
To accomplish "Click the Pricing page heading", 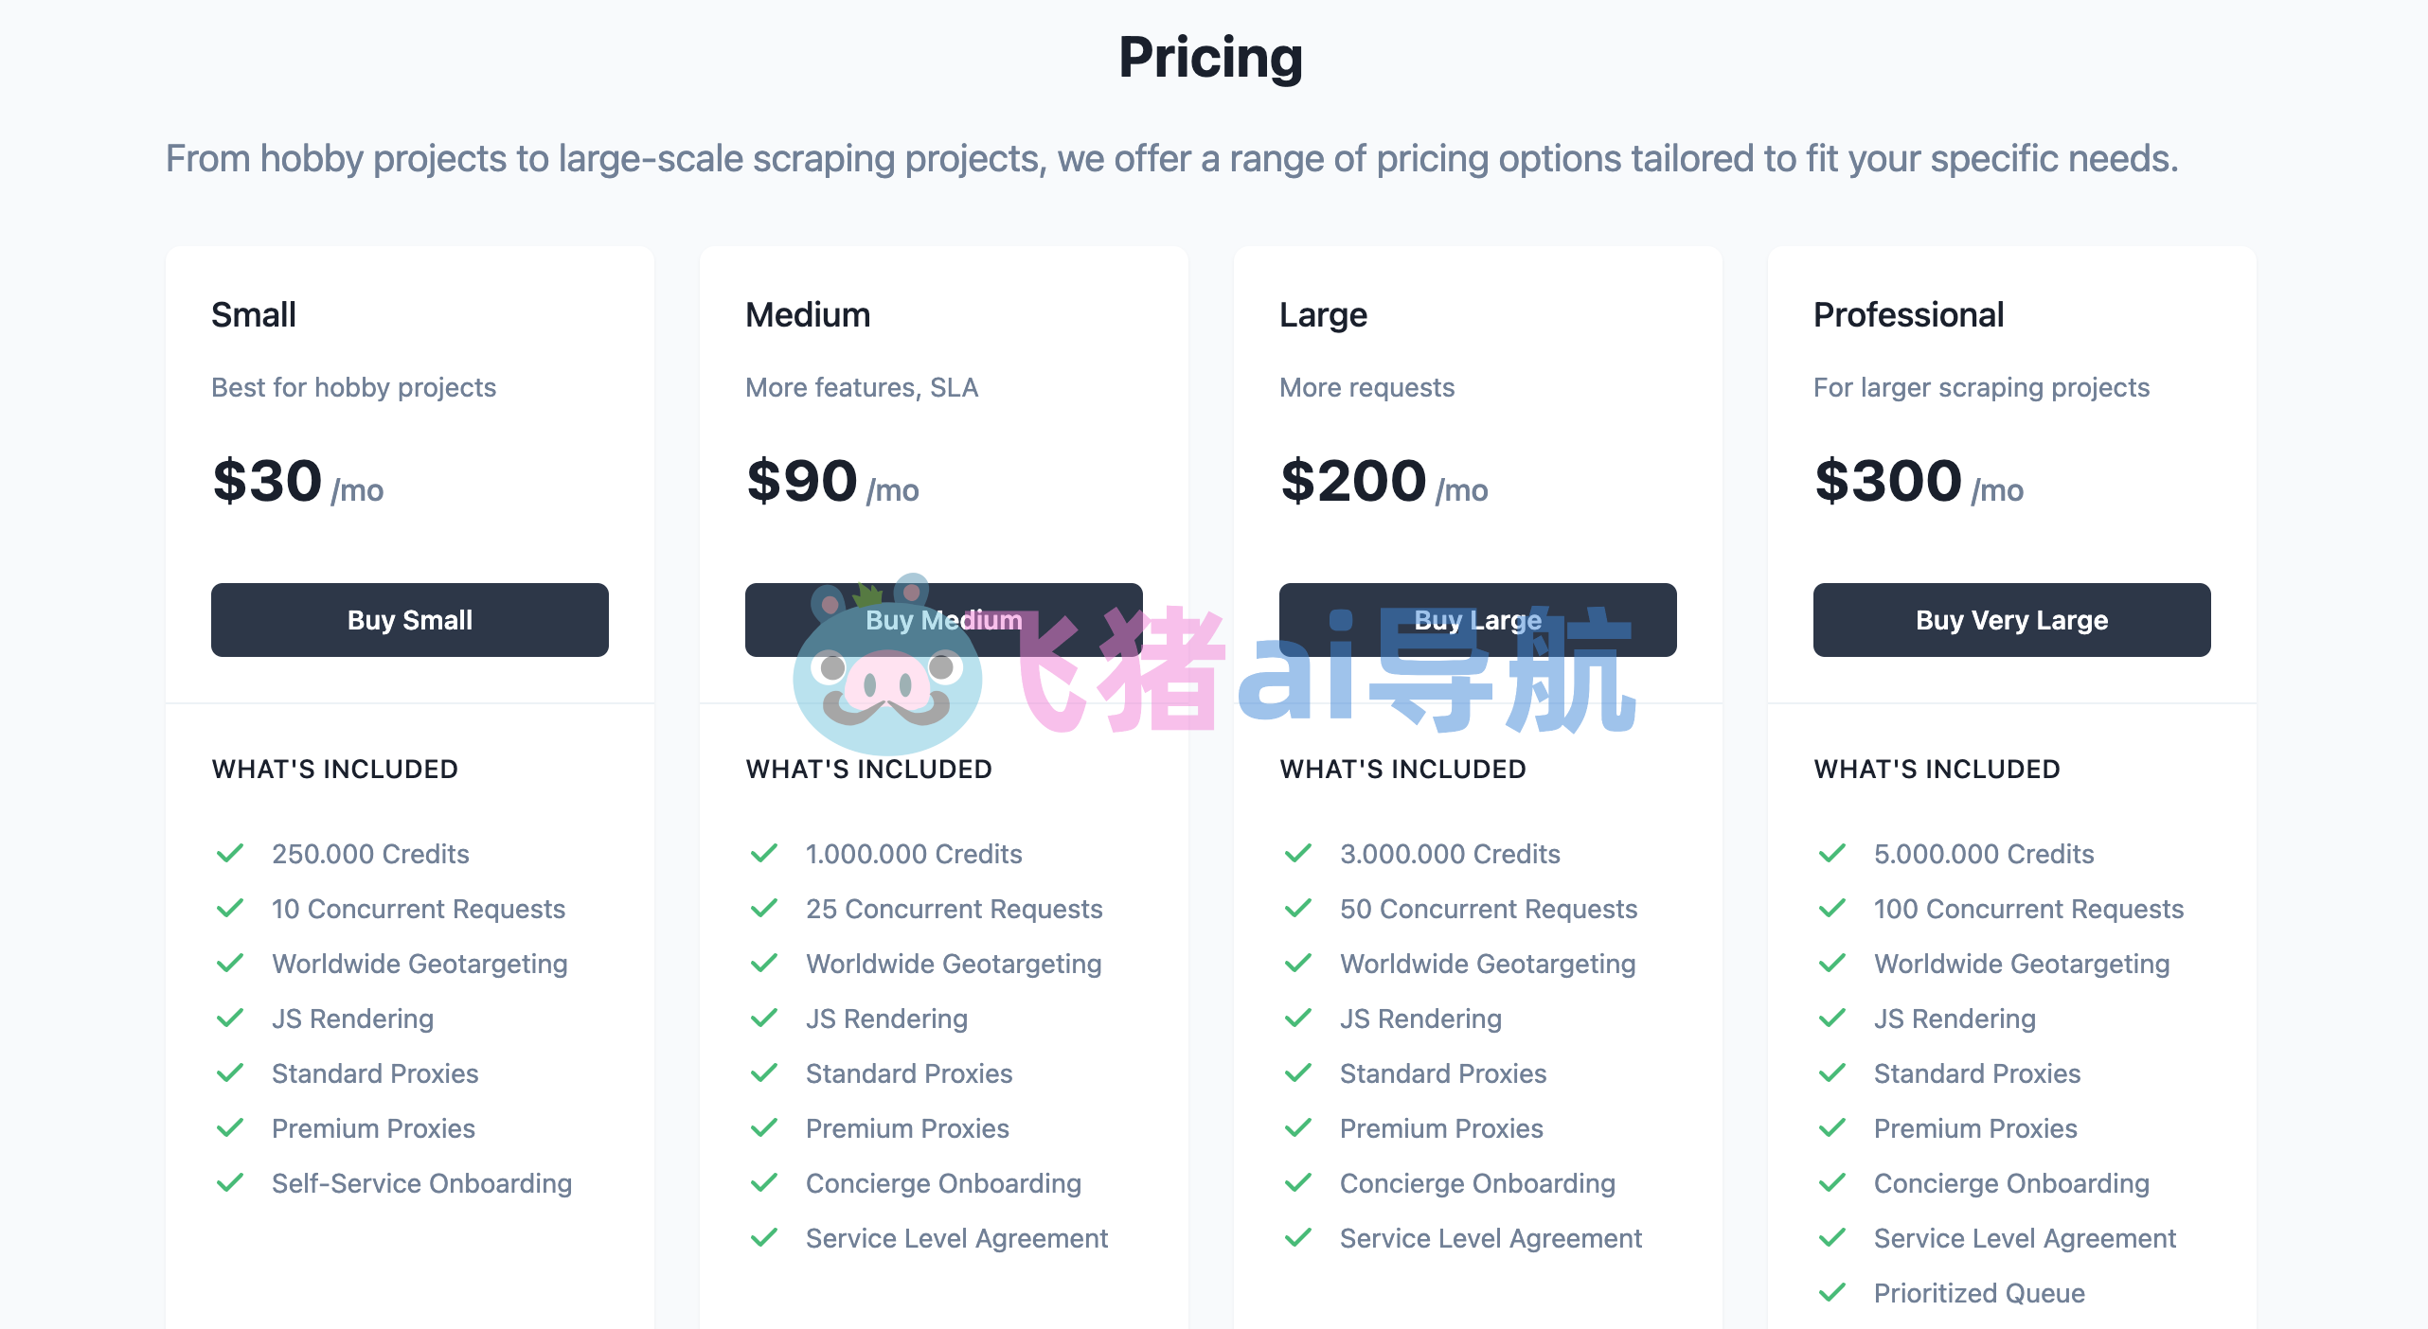I will (x=1210, y=58).
